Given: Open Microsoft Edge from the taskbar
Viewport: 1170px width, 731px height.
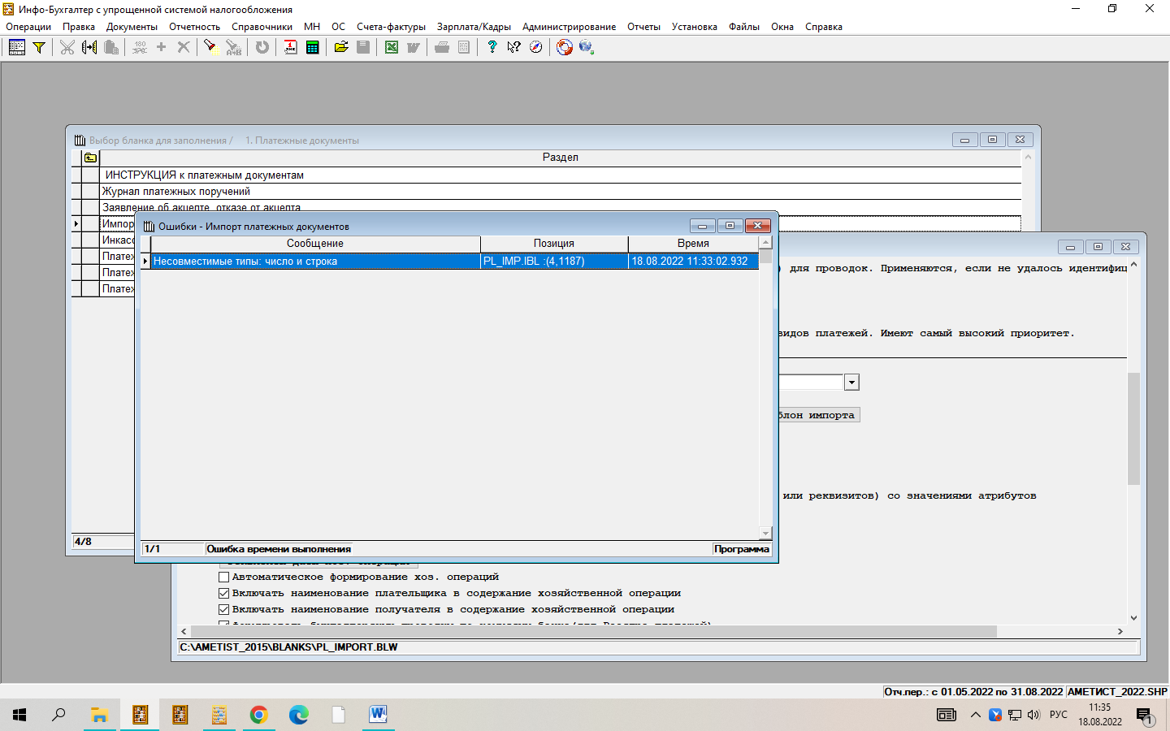Looking at the screenshot, I should (x=298, y=715).
